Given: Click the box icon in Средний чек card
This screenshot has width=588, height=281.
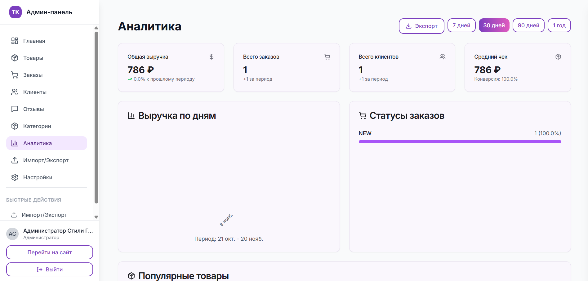Looking at the screenshot, I should tap(558, 57).
